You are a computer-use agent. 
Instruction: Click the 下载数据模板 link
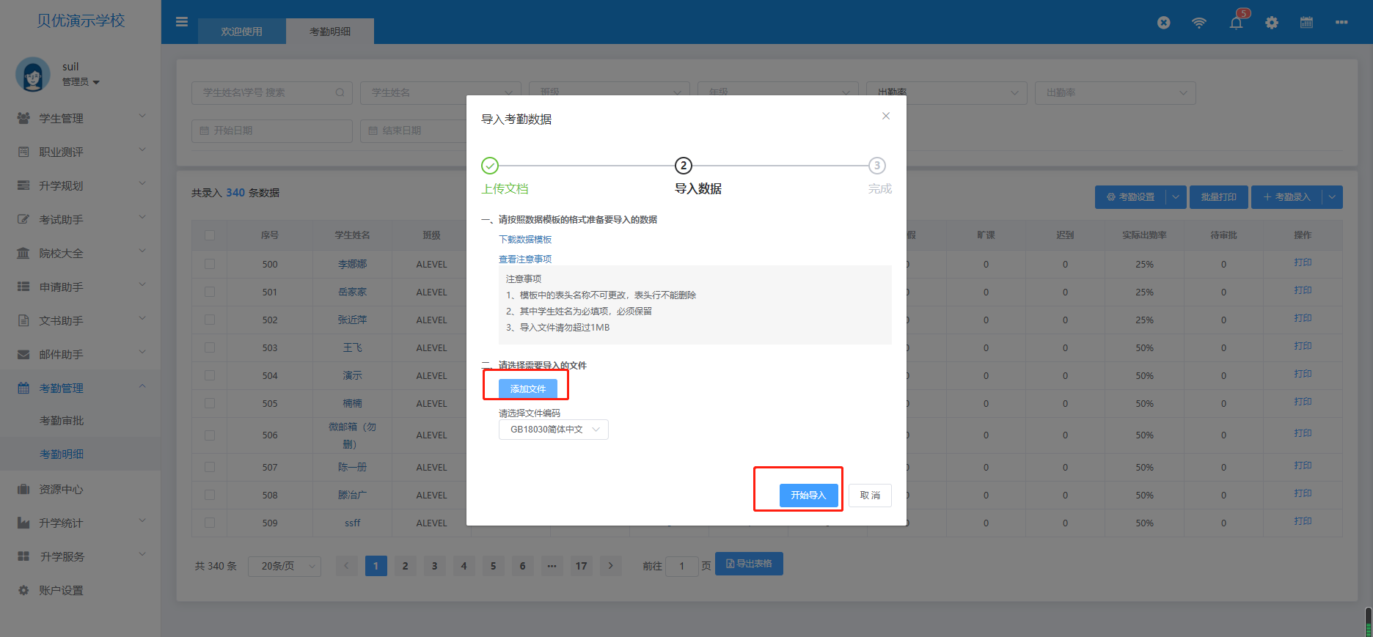pos(525,240)
